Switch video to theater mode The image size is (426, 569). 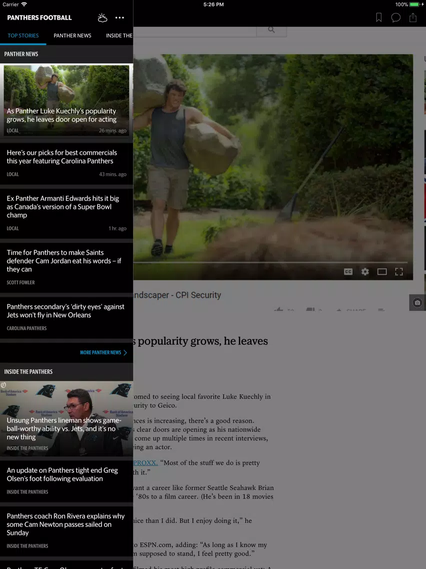[x=382, y=272]
